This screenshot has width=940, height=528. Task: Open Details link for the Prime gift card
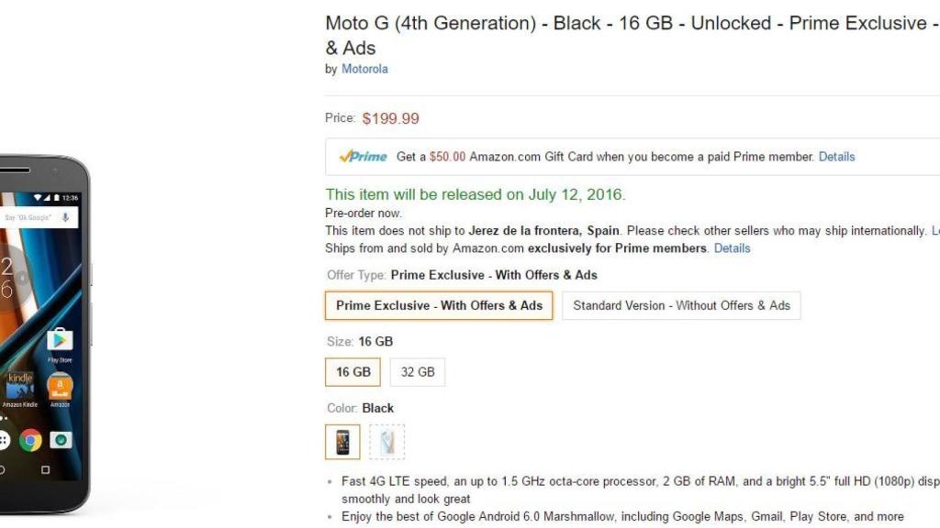[836, 157]
